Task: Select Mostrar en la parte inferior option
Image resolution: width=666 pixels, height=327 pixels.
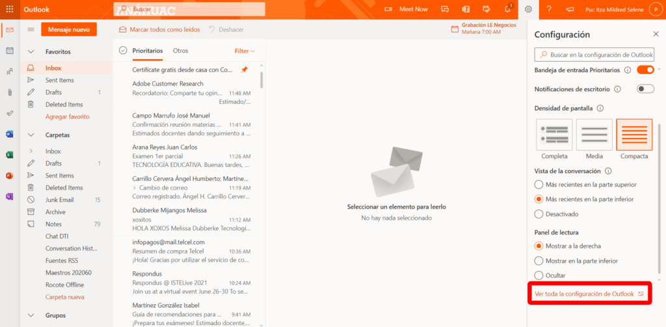Action: click(539, 261)
